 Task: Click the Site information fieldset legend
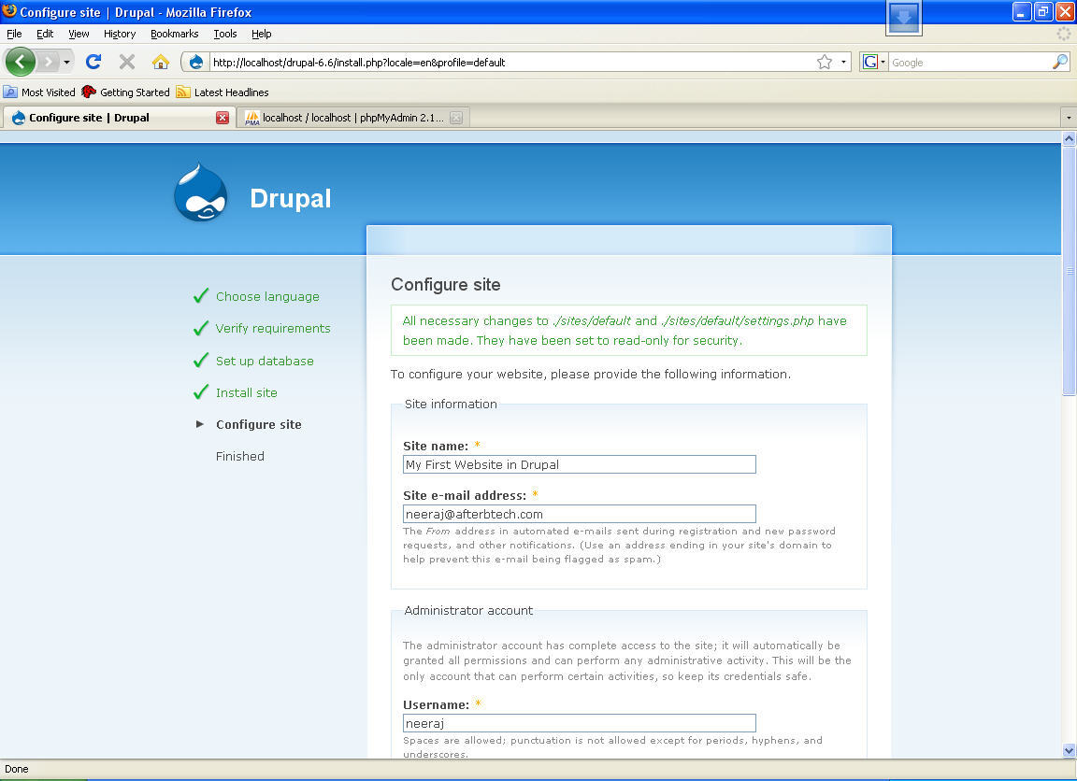coord(451,405)
